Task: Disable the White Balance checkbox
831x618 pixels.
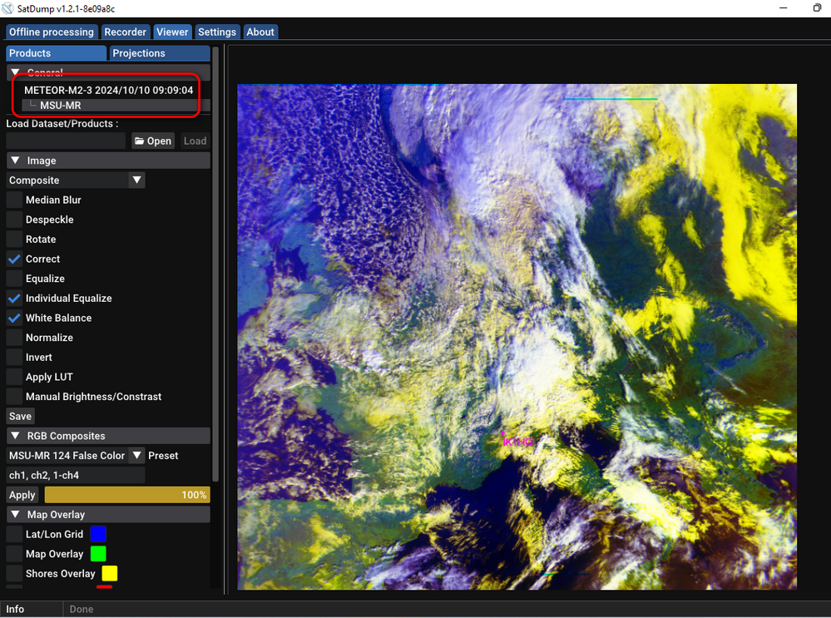Action: pyautogui.click(x=14, y=318)
